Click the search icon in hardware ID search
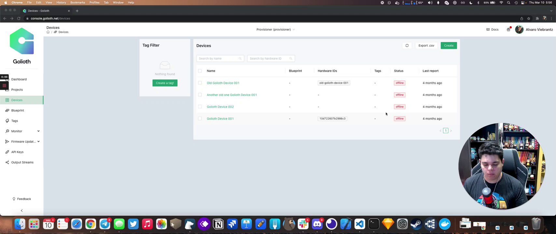 [x=291, y=58]
